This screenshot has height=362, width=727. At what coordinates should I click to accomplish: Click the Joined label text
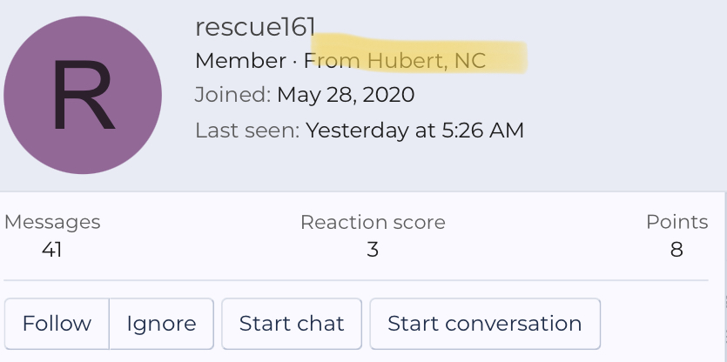coord(232,95)
